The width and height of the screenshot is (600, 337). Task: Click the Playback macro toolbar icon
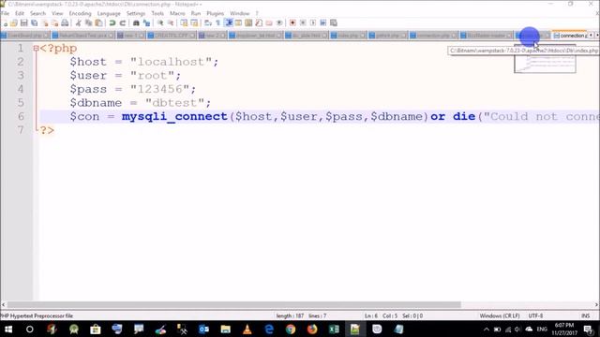313,22
